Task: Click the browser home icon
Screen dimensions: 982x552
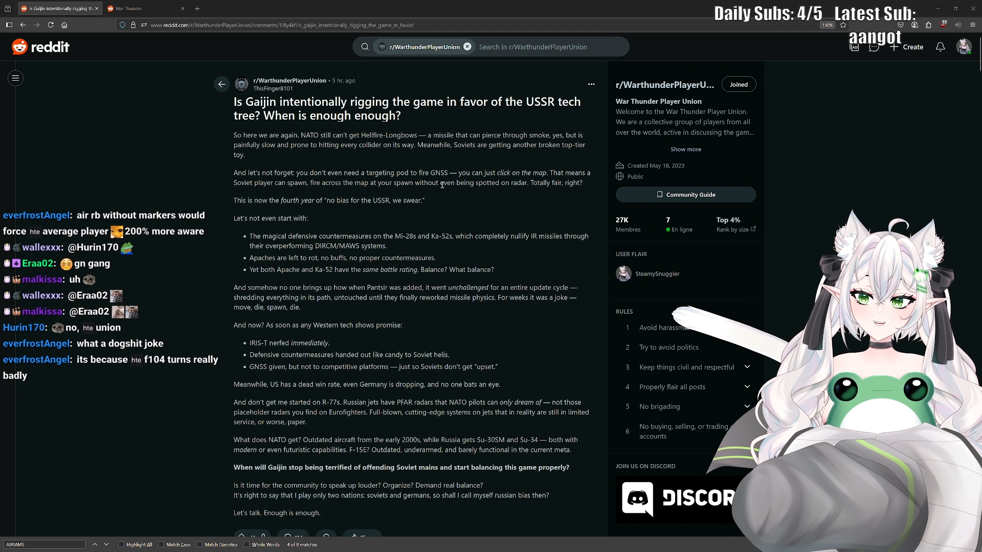Action: click(x=64, y=25)
